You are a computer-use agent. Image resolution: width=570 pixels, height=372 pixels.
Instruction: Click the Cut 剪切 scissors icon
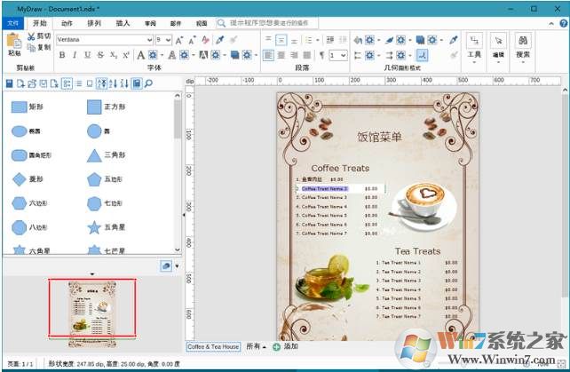[x=32, y=36]
